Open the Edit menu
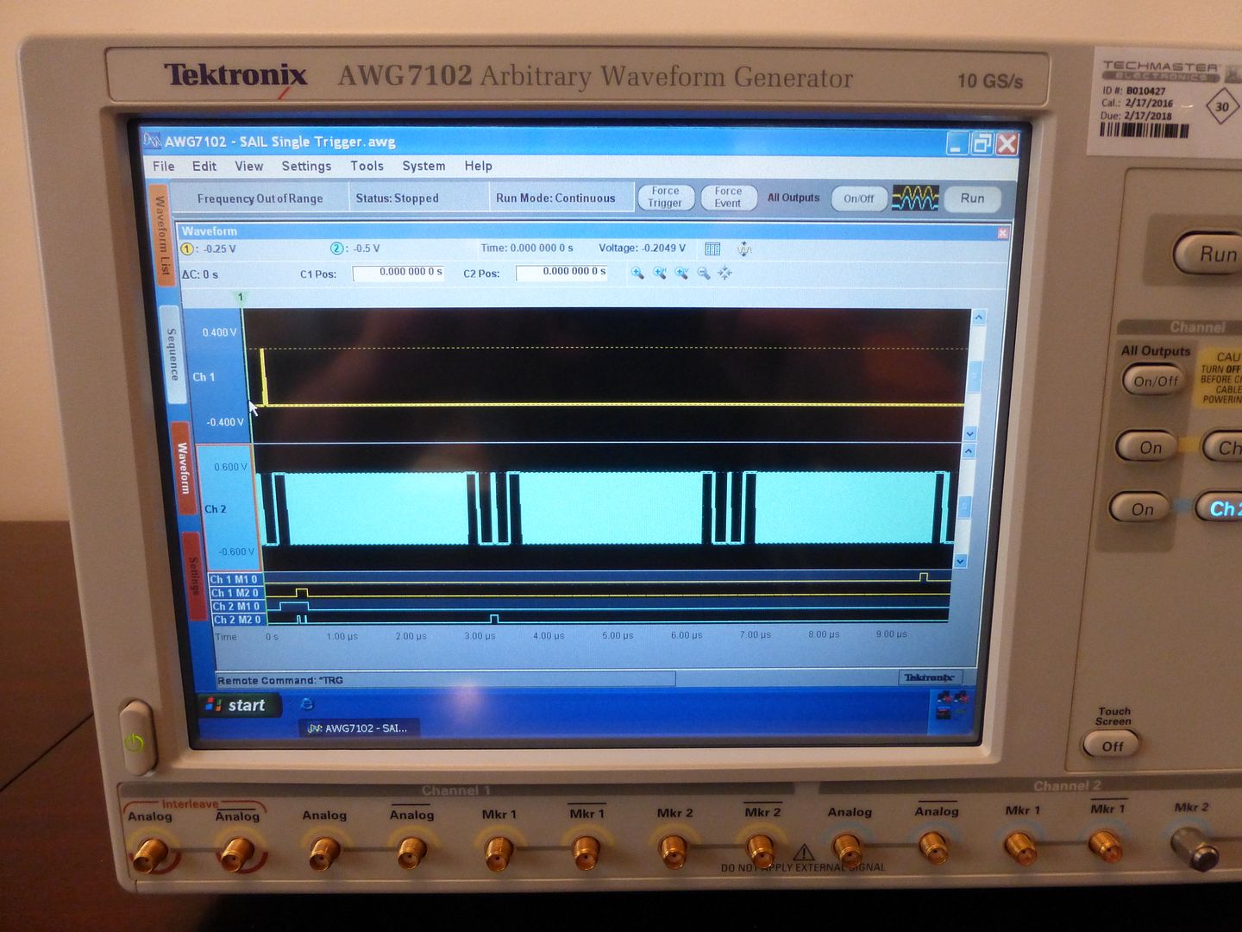This screenshot has width=1242, height=932. click(204, 167)
